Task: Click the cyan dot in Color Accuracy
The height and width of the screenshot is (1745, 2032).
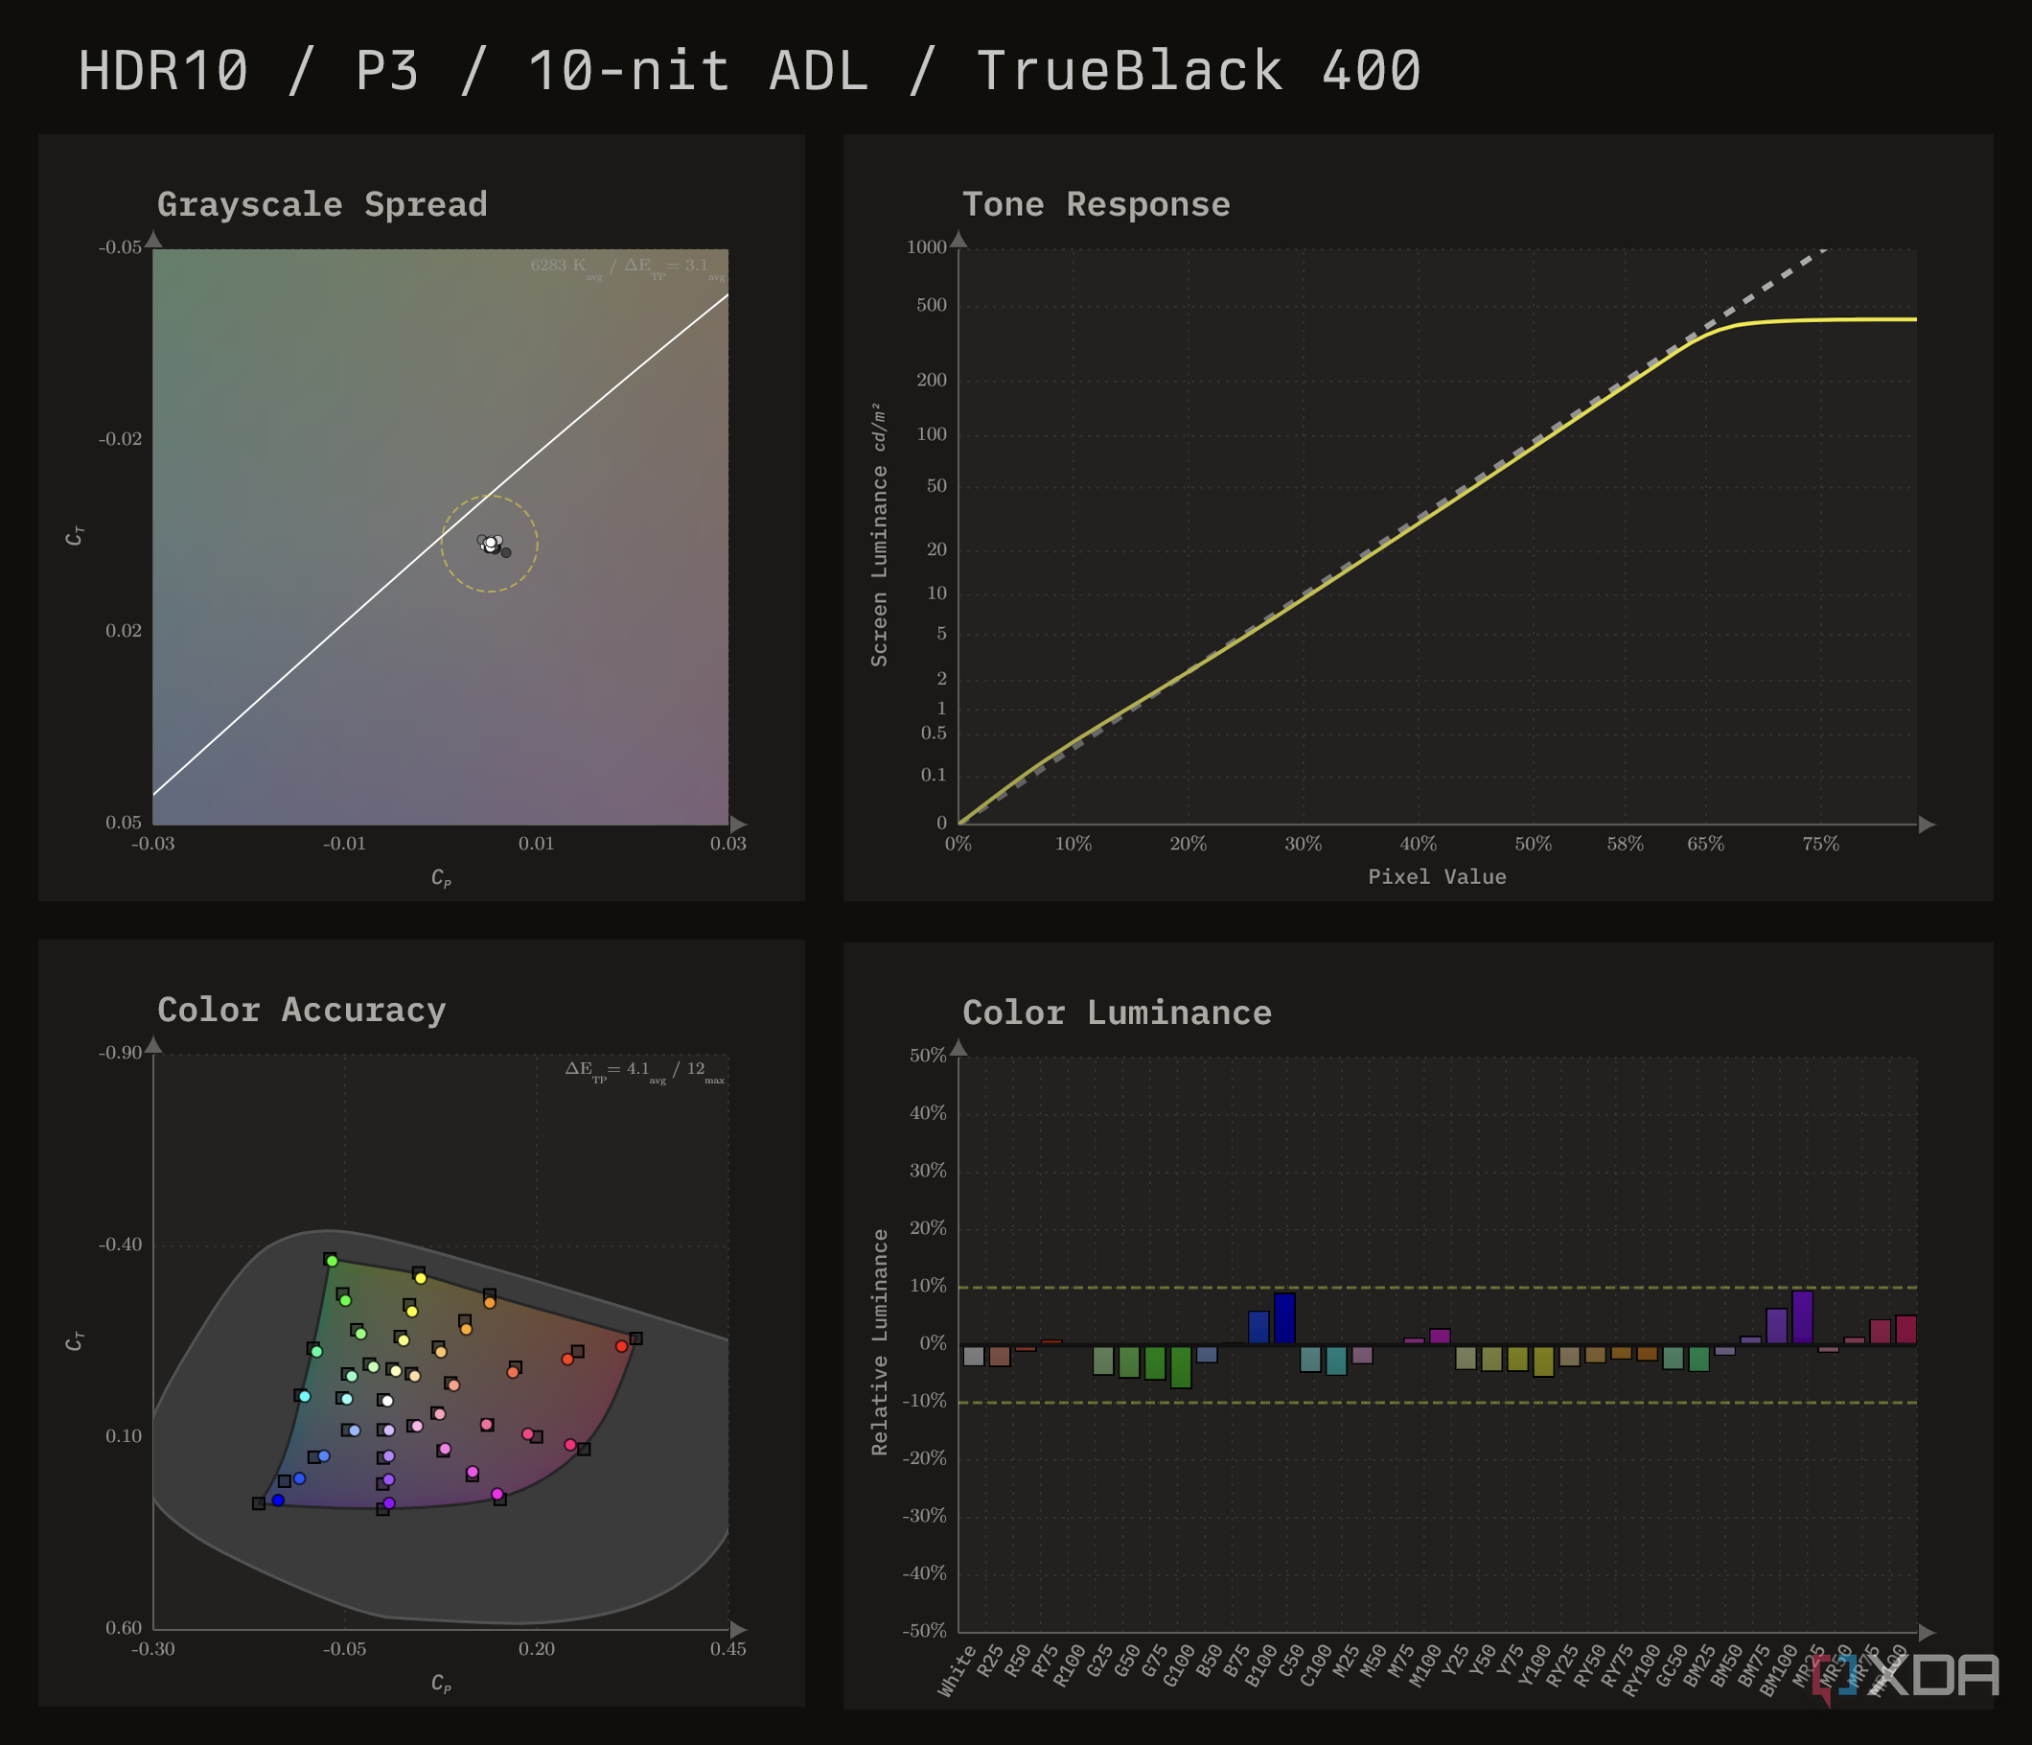Action: 304,1396
